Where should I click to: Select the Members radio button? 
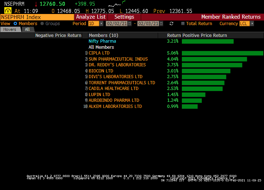click(15, 24)
